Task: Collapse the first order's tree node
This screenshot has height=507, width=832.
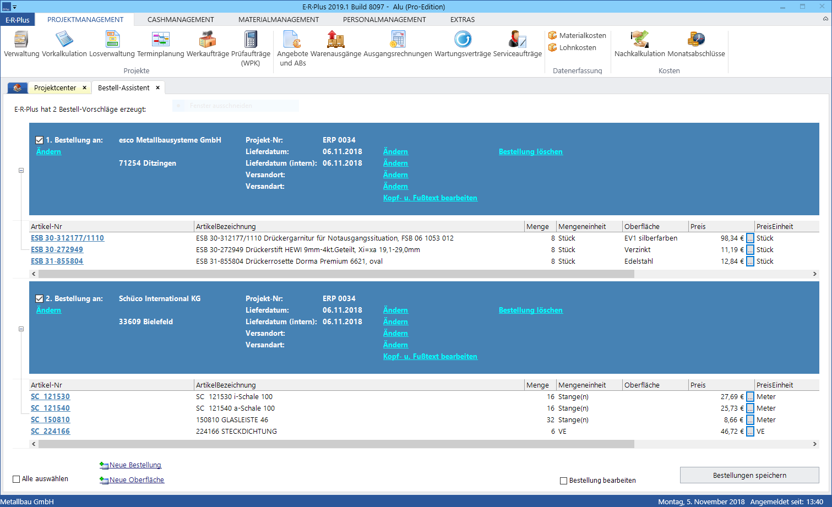Action: (x=21, y=171)
